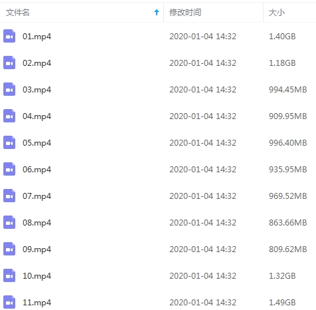Sort by the 大小 column header
This screenshot has height=310, width=316.
tap(277, 13)
